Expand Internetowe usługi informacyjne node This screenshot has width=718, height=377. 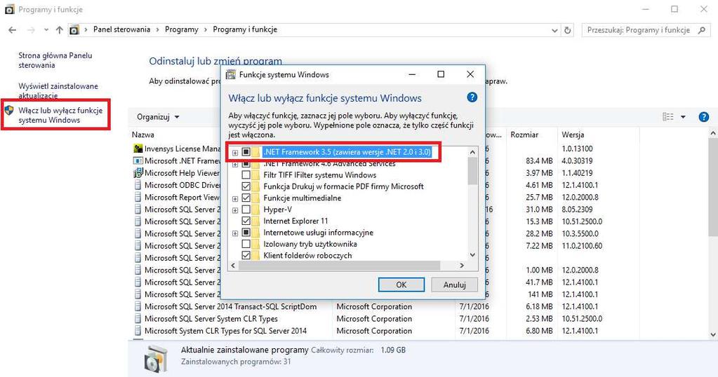pos(235,233)
